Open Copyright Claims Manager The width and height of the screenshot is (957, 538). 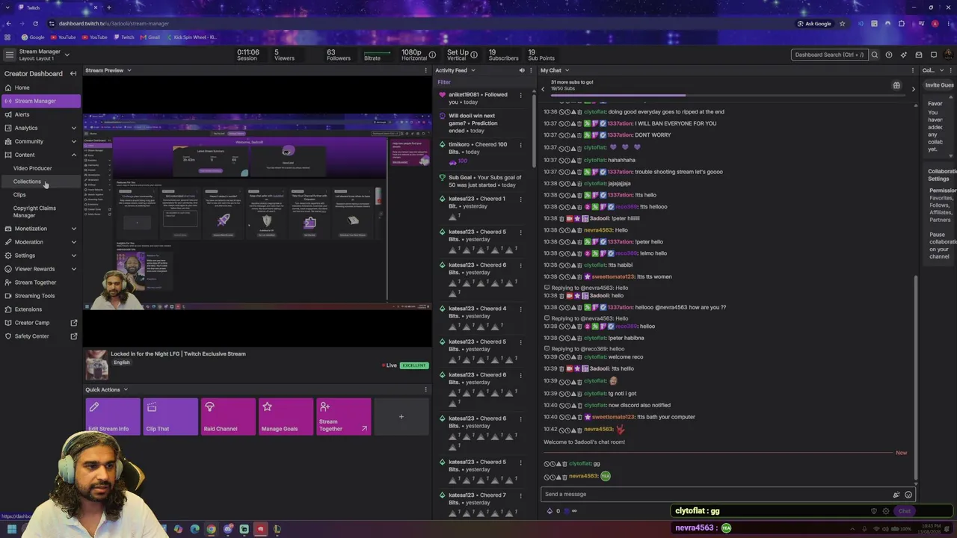(x=34, y=212)
